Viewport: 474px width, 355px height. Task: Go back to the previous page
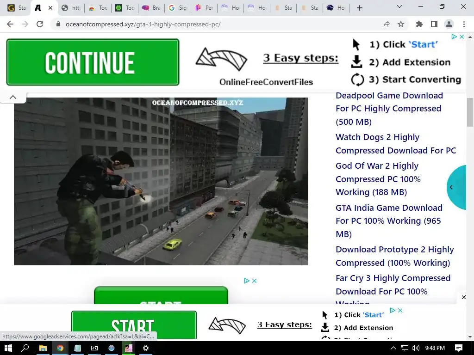(10, 24)
